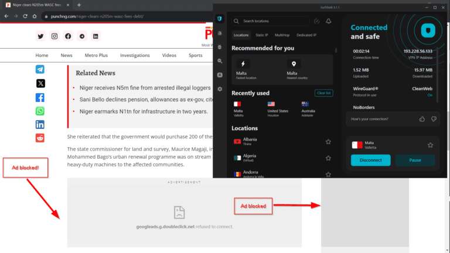Click browser forward arrow
This screenshot has width=450, height=253.
[16, 16]
